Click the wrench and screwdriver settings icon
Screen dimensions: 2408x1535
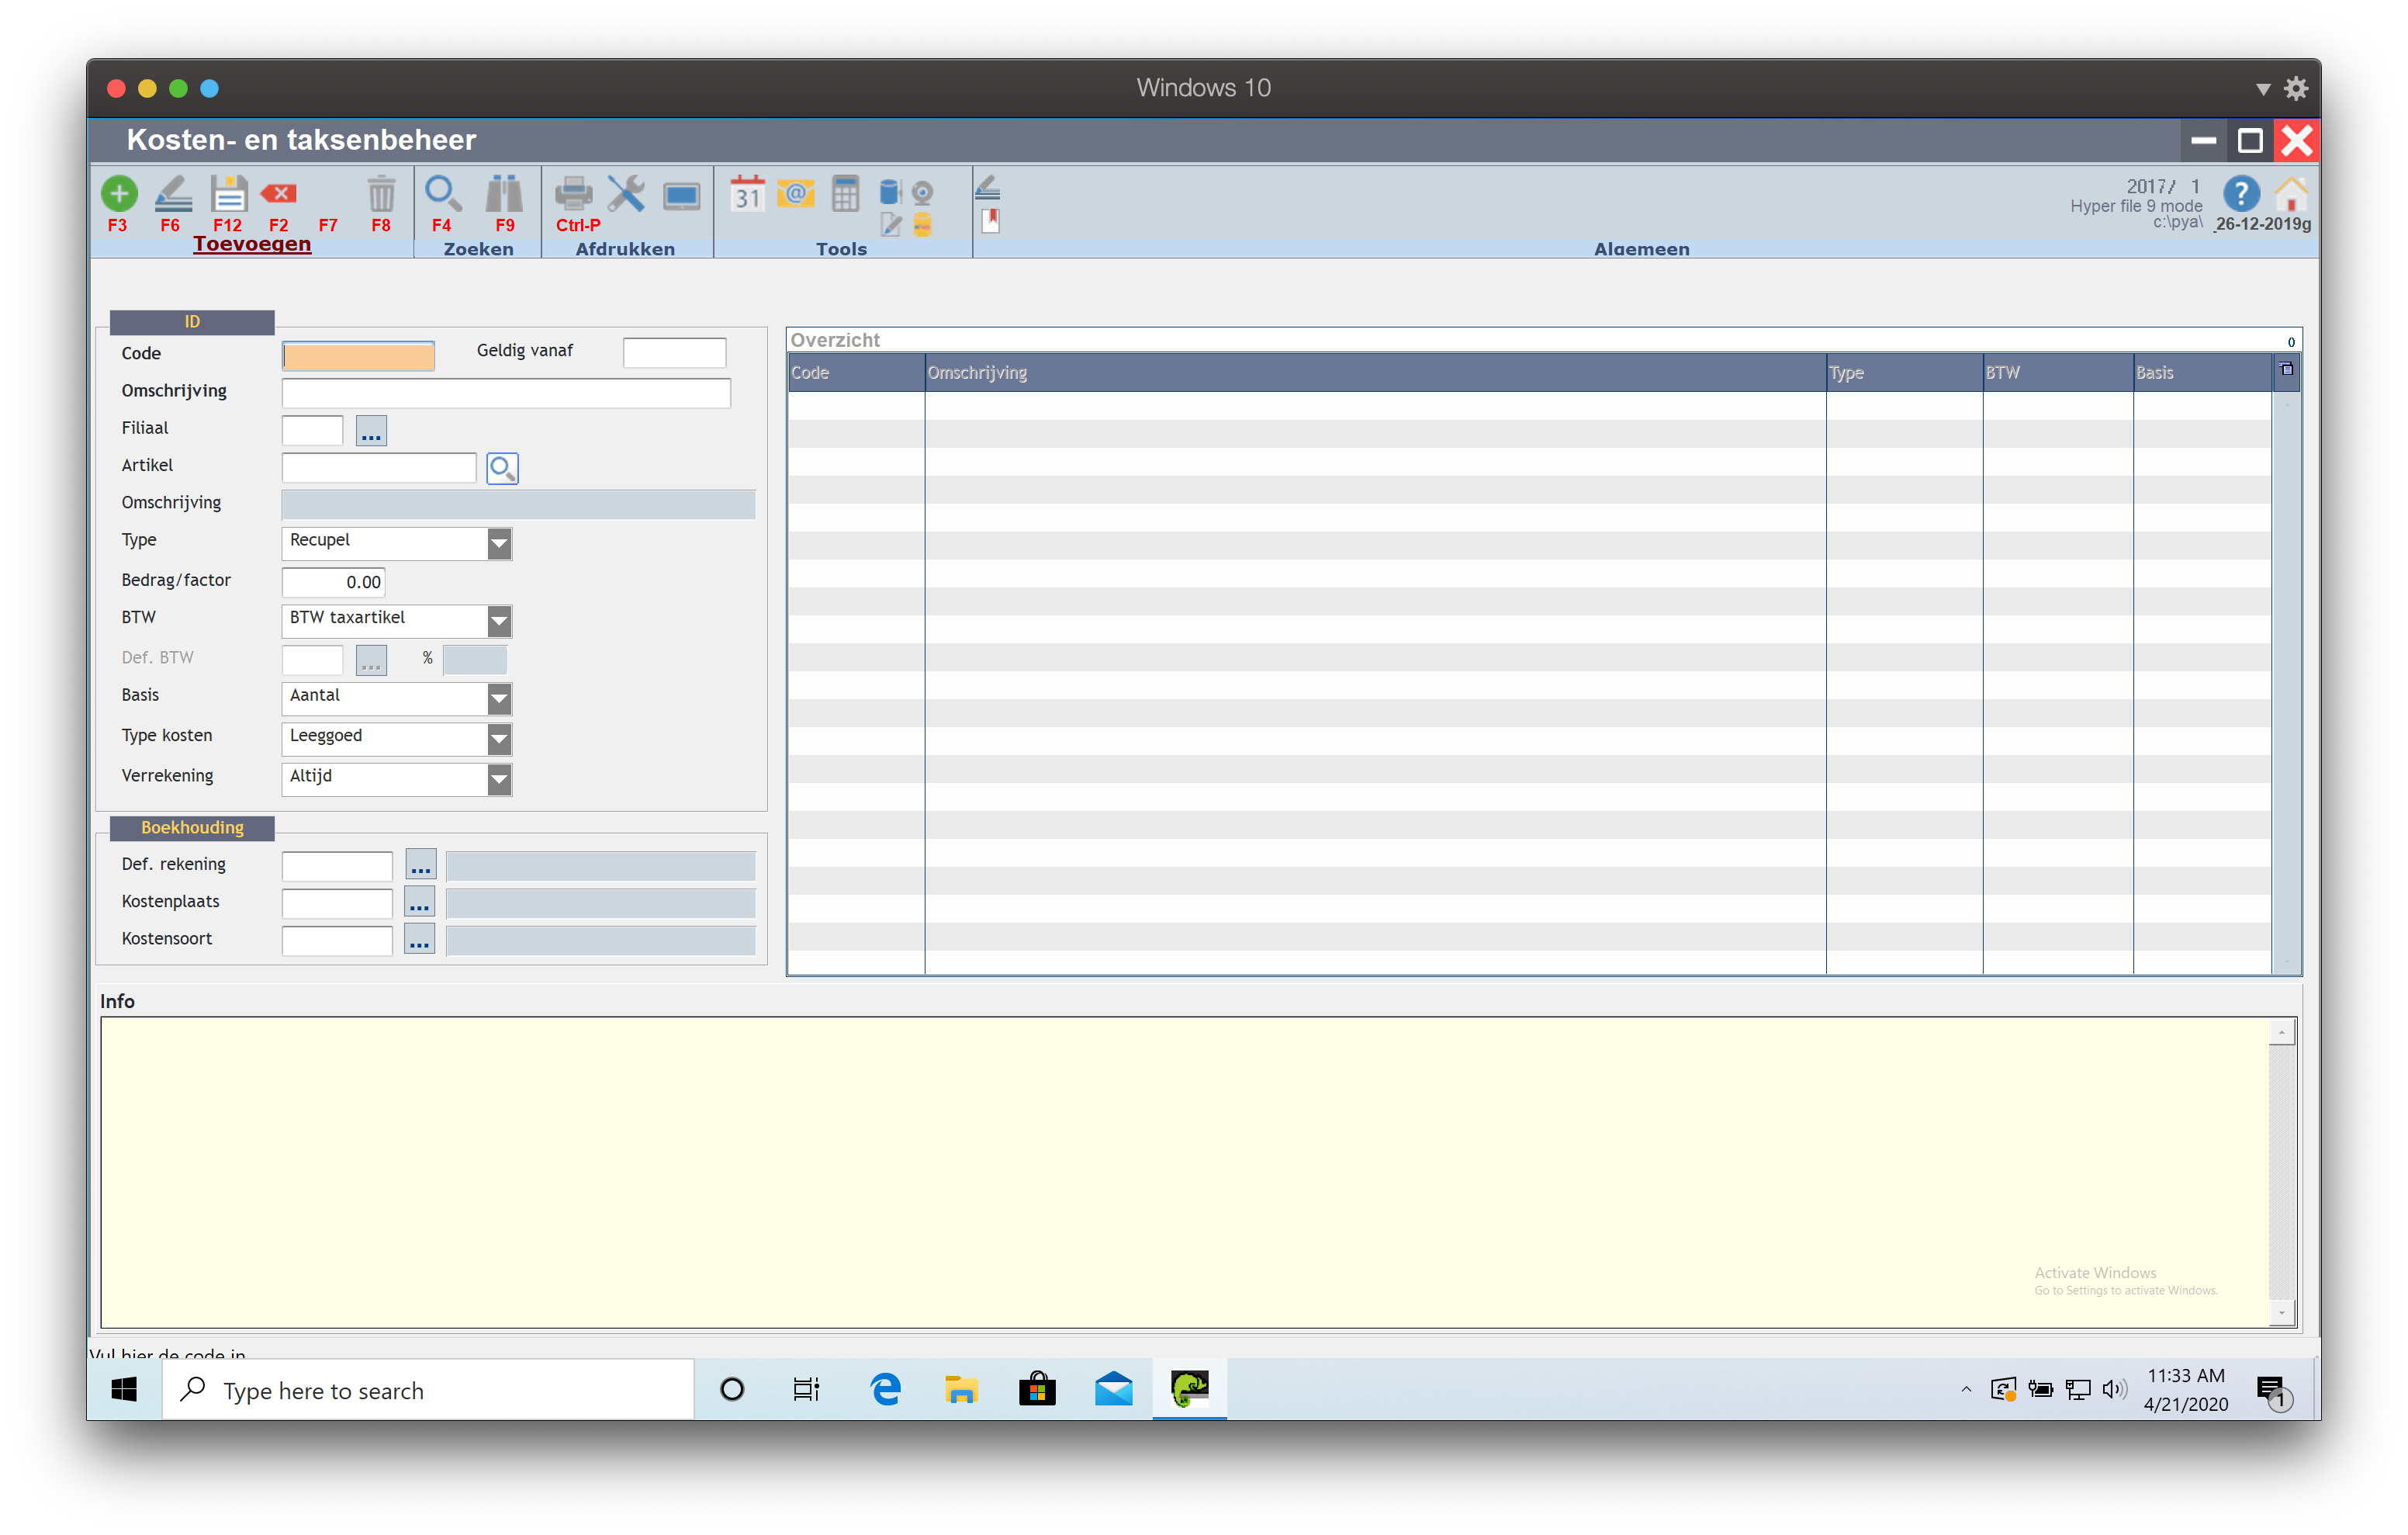[x=626, y=194]
